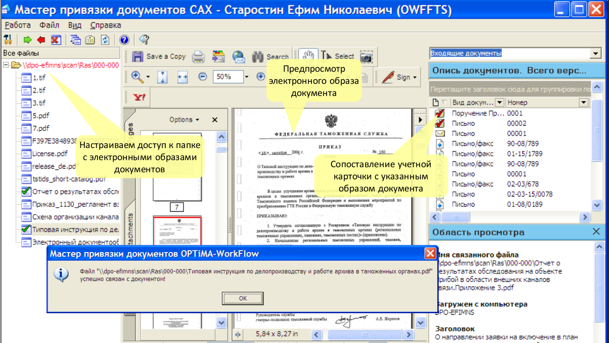Click OK in the OPTiMA-WorkFlow dialog
Image resolution: width=609 pixels, height=343 pixels.
pyautogui.click(x=243, y=299)
